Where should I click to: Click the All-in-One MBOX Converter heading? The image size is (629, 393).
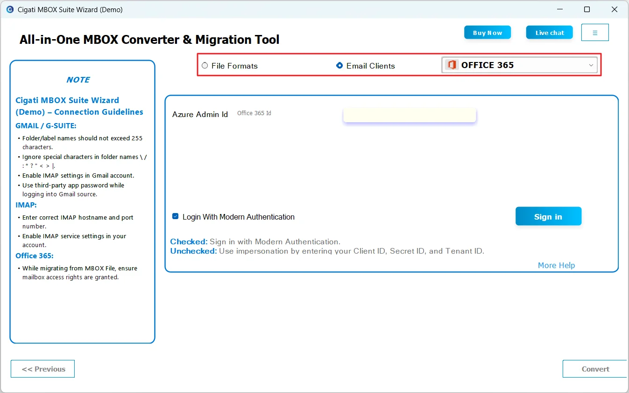[149, 40]
